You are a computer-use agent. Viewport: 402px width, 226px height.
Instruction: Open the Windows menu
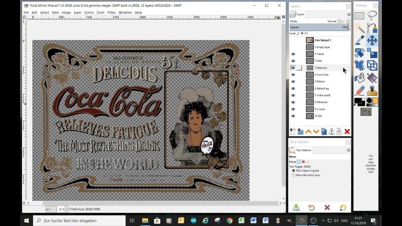[x=125, y=13]
